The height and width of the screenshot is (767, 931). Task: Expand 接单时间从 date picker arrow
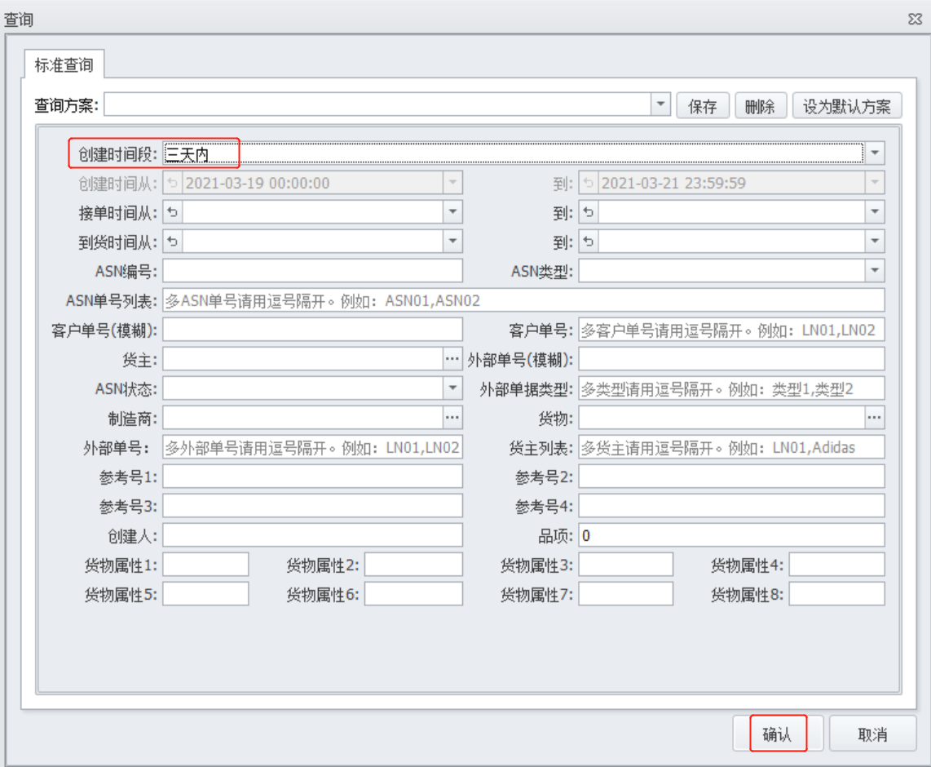(452, 212)
